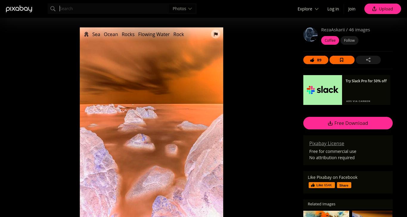
Task: Open the Rocks tag
Action: pyautogui.click(x=128, y=34)
